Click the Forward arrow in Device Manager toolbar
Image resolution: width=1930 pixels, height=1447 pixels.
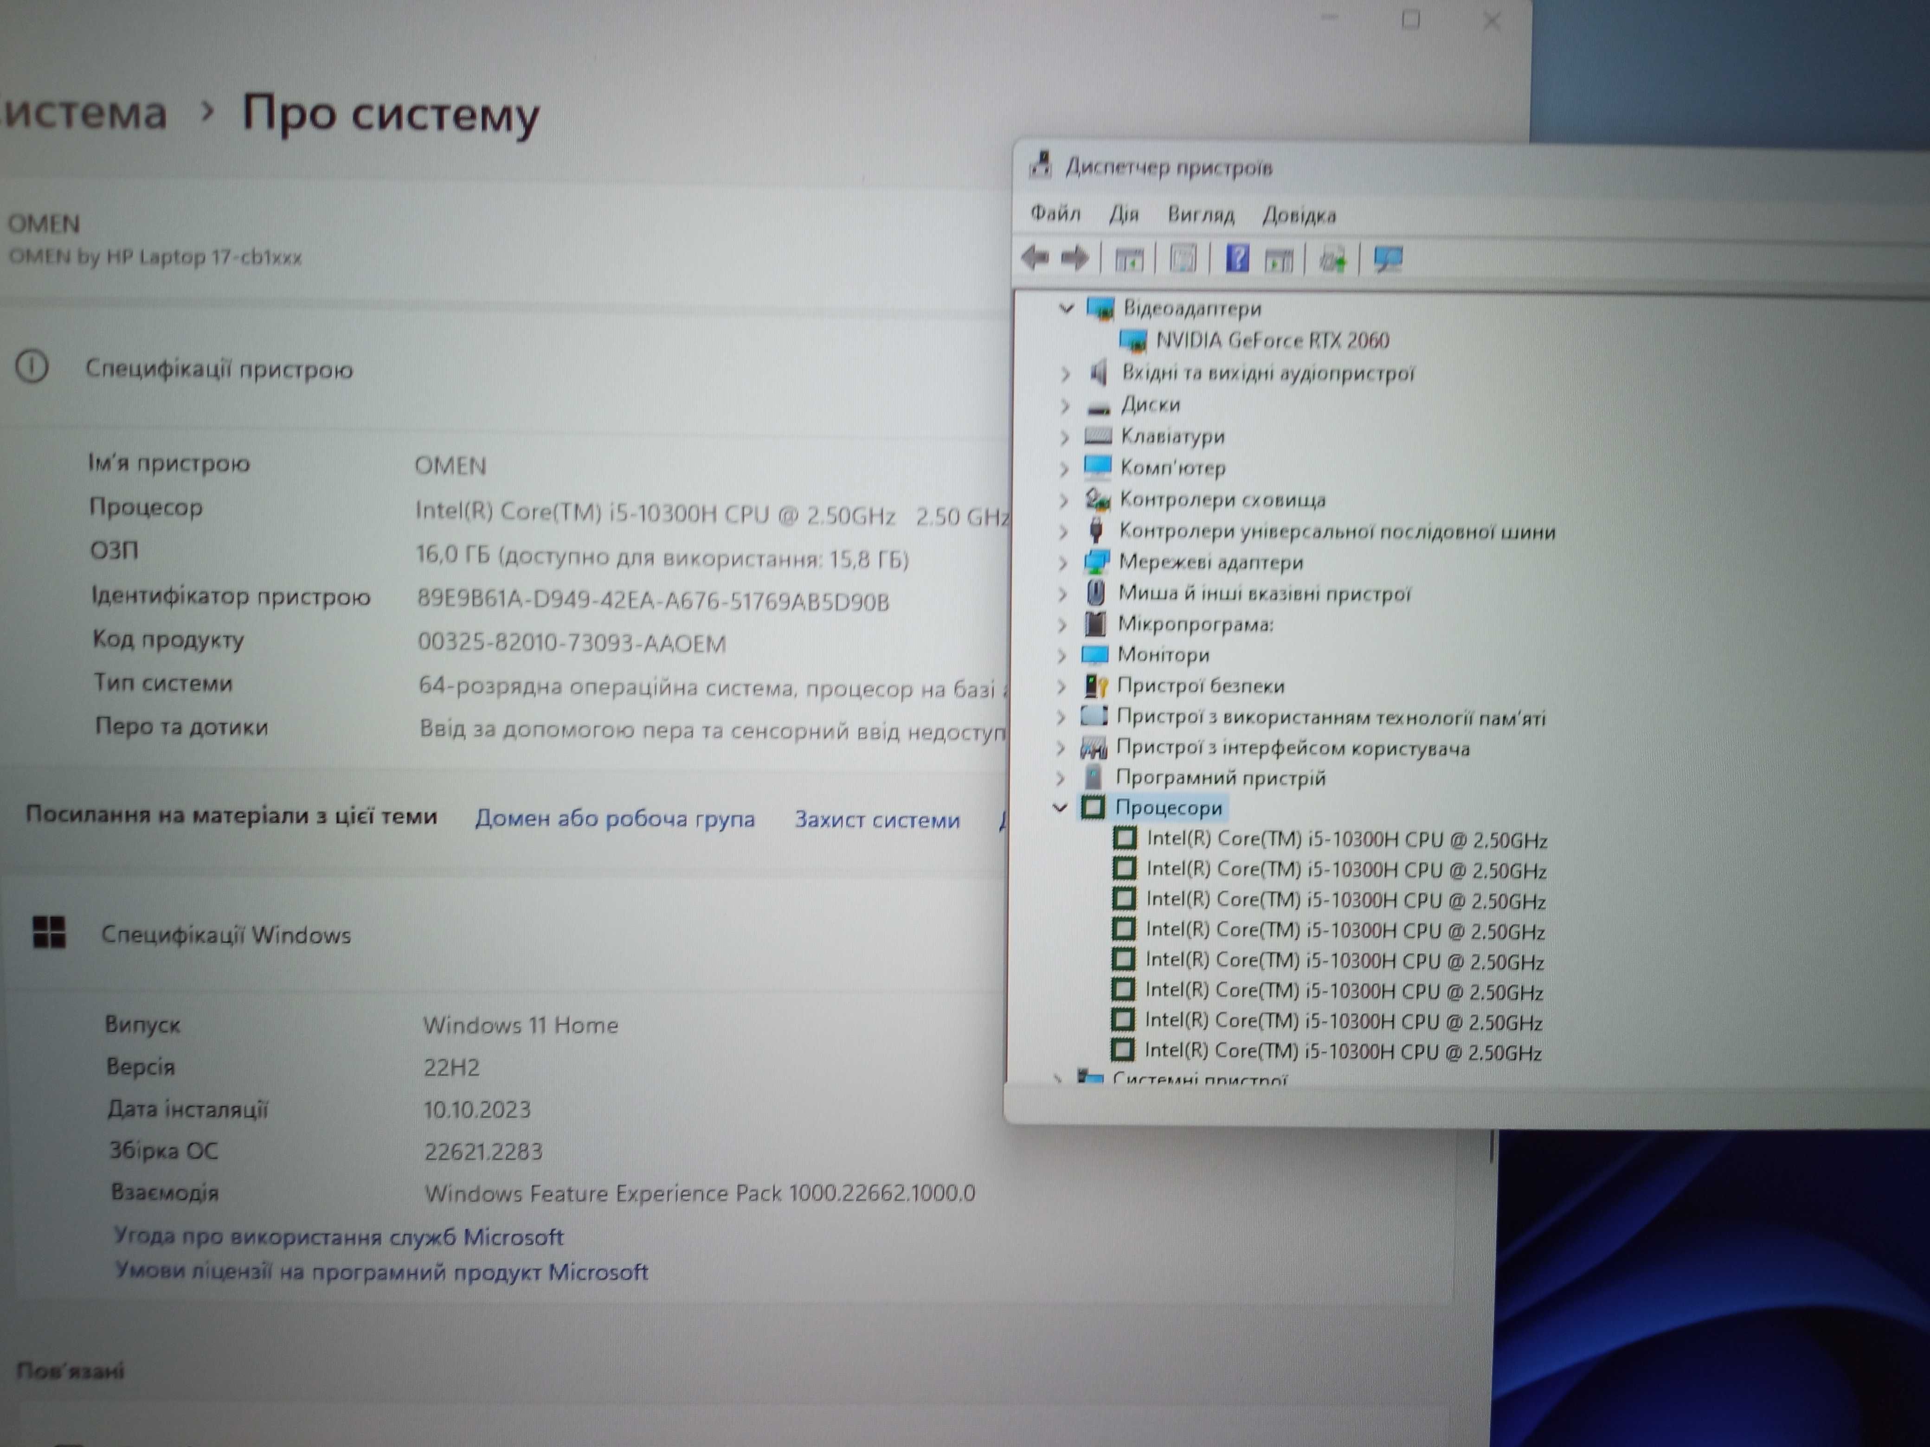click(x=1074, y=258)
